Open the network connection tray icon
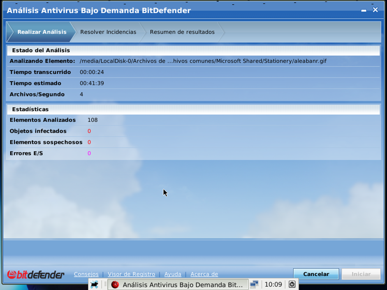 click(x=254, y=285)
